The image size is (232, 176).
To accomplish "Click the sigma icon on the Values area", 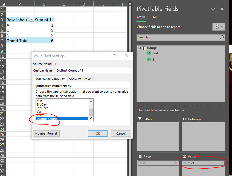I will click(185, 157).
